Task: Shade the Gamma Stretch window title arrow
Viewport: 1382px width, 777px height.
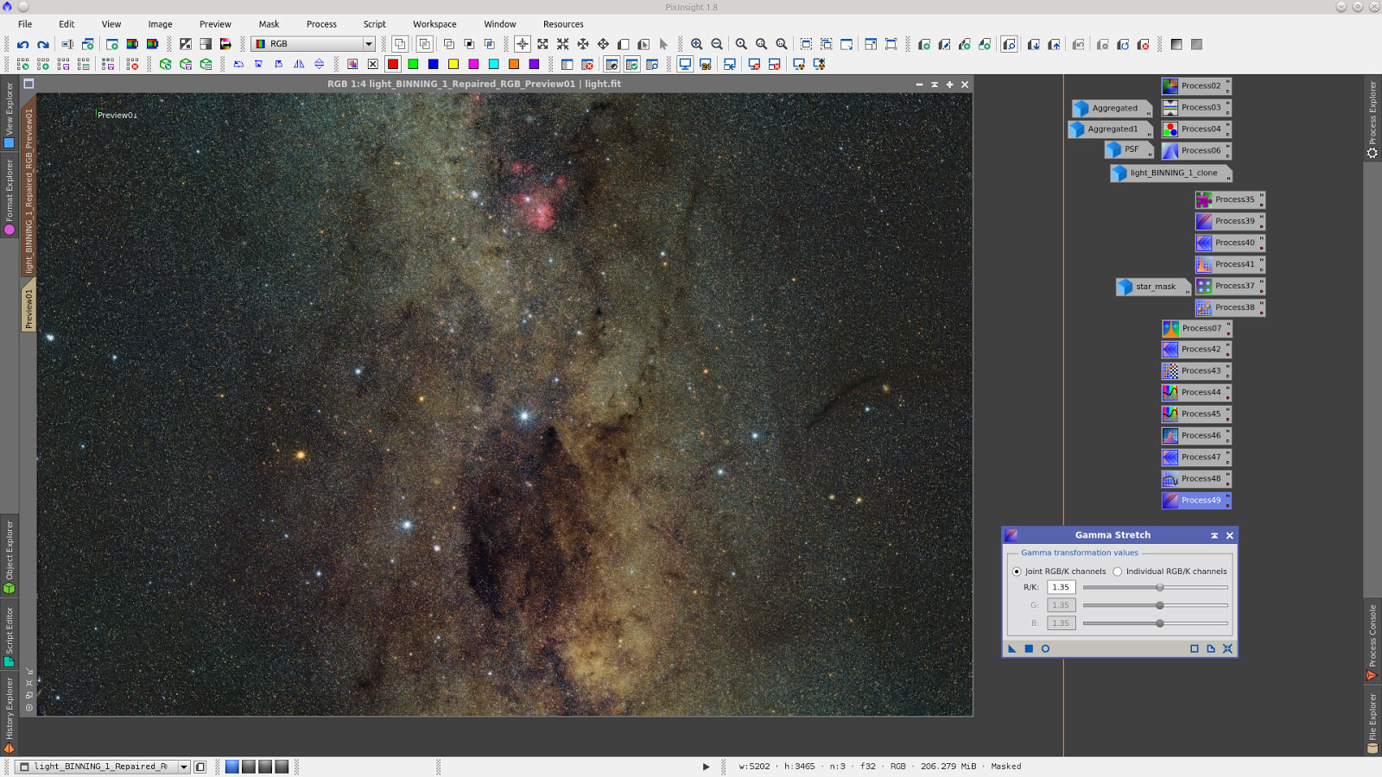Action: point(1214,535)
